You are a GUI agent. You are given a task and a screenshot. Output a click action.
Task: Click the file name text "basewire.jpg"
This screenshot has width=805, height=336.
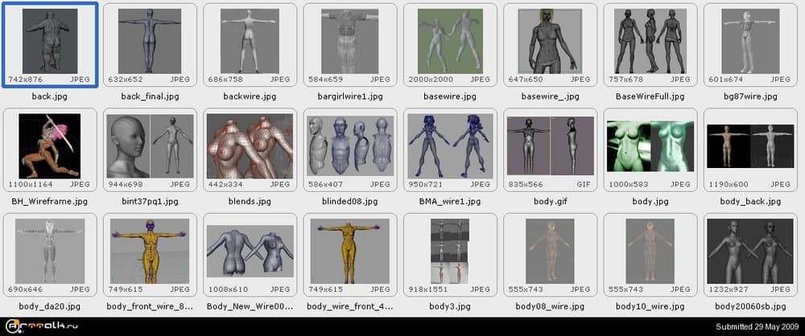pyautogui.click(x=450, y=96)
